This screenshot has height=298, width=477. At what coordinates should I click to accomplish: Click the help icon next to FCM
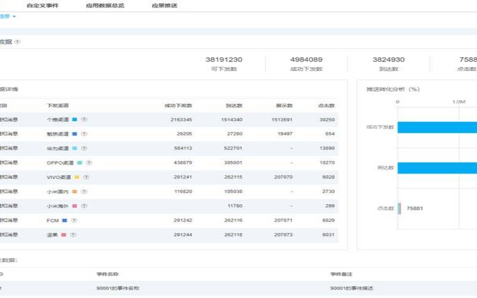coord(74,220)
